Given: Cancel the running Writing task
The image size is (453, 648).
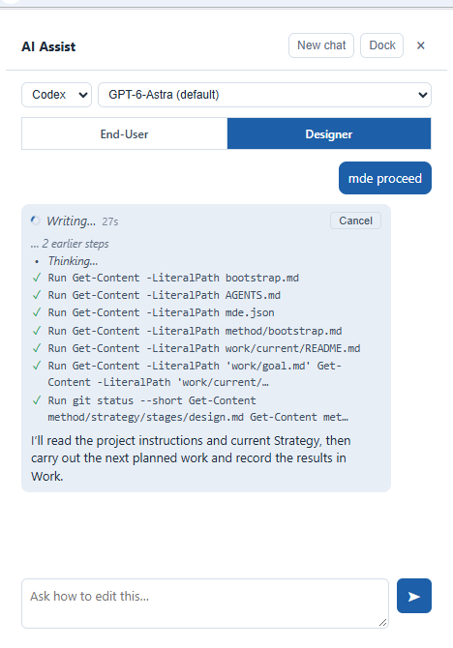Looking at the screenshot, I should pyautogui.click(x=355, y=221).
